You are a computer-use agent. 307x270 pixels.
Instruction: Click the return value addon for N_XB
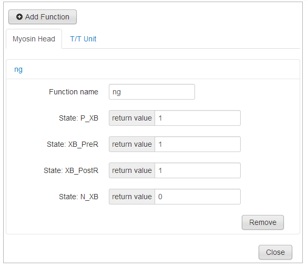tap(132, 197)
